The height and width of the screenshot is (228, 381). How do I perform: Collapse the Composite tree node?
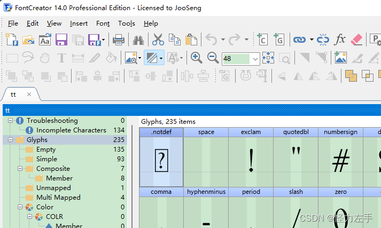(x=20, y=169)
